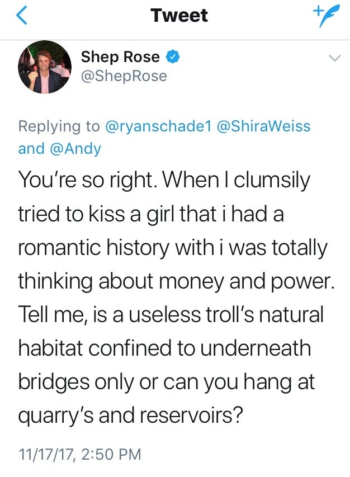
Task: Click the line 'thinking about money and power.'
Action: coord(176,281)
